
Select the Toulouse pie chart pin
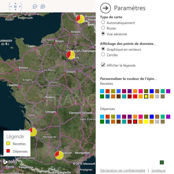tap(59, 155)
